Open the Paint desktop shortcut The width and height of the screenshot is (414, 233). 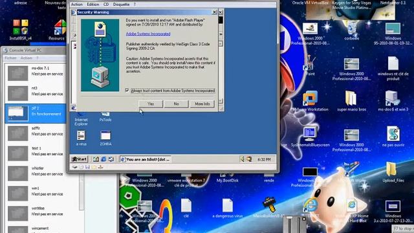coord(310,66)
